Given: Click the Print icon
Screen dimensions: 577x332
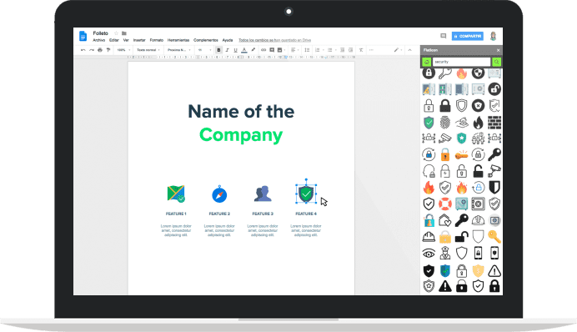Looking at the screenshot, I should click(100, 50).
